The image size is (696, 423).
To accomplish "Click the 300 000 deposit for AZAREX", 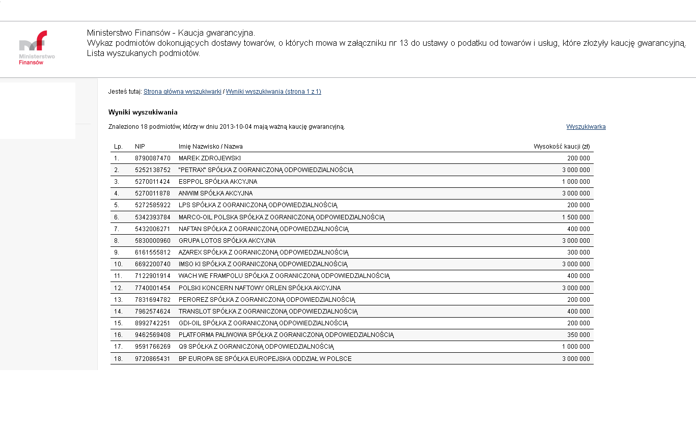I will pyautogui.click(x=579, y=252).
